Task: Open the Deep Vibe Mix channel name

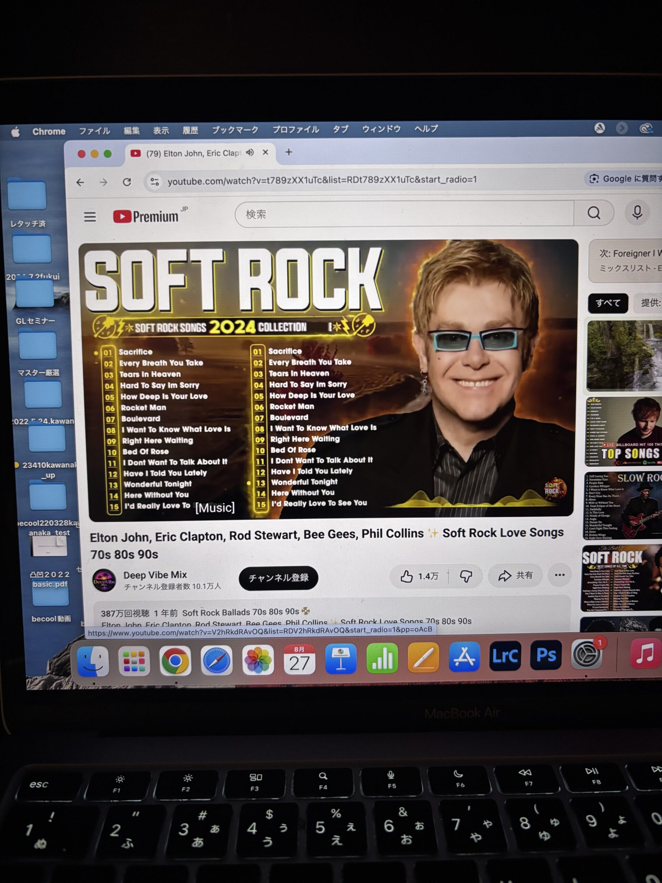Action: pyautogui.click(x=155, y=575)
